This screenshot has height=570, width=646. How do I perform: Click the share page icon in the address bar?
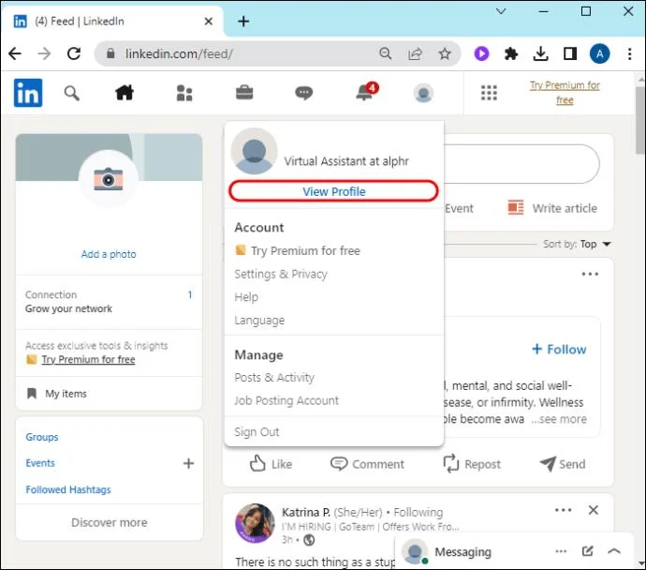point(416,53)
